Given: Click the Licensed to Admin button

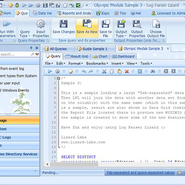Looking at the screenshot, I should (168, 13).
